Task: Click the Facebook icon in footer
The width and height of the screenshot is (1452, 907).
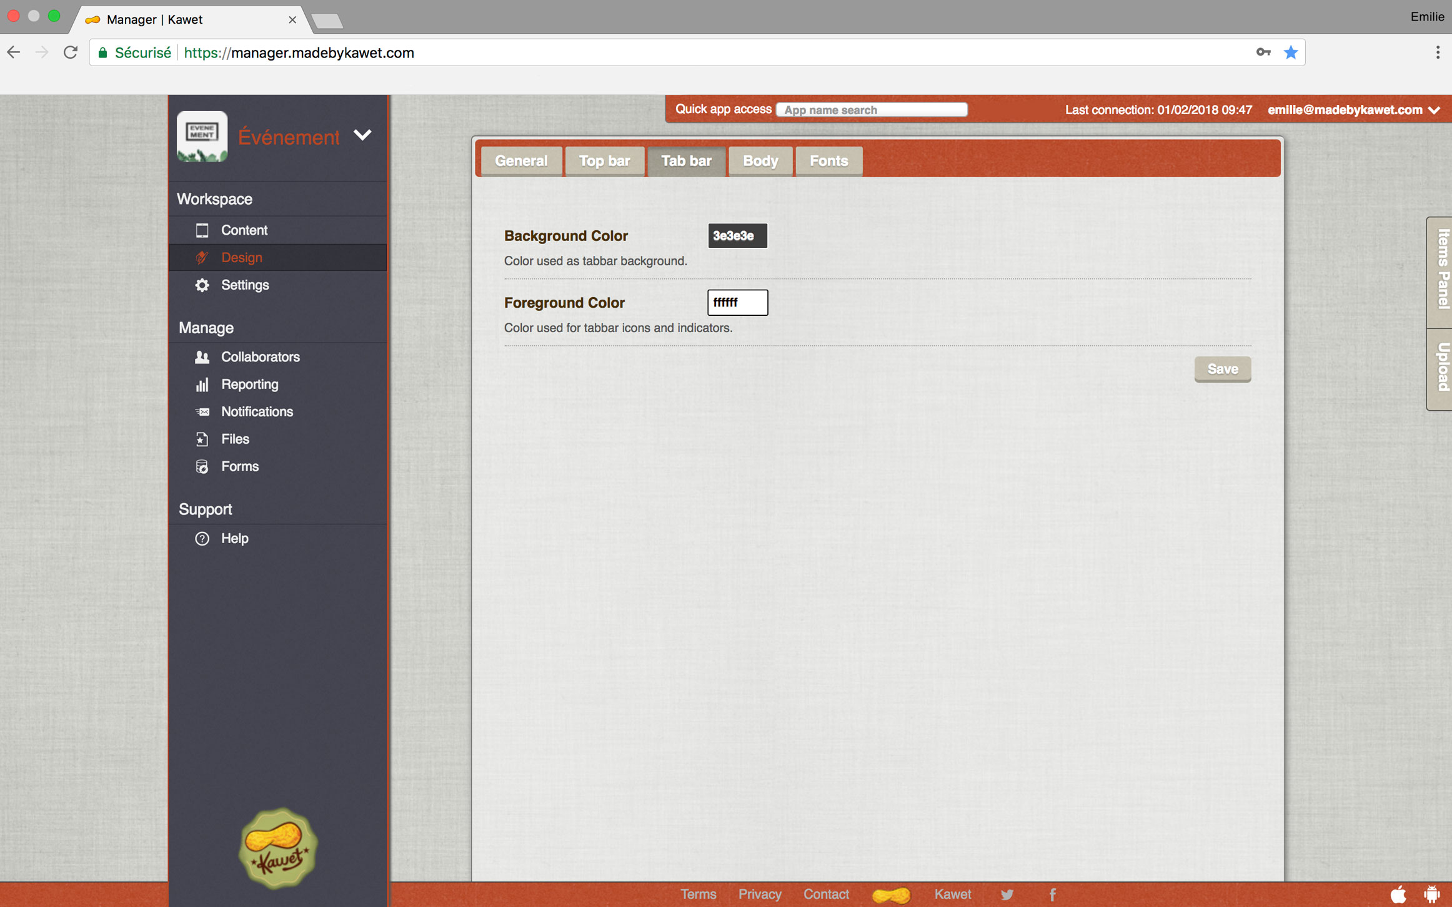Action: pyautogui.click(x=1052, y=894)
